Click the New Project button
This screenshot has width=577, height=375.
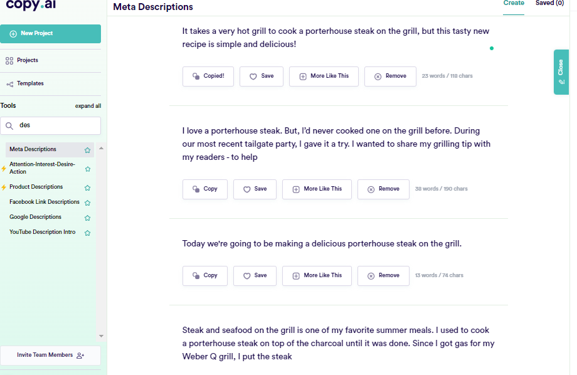50,33
